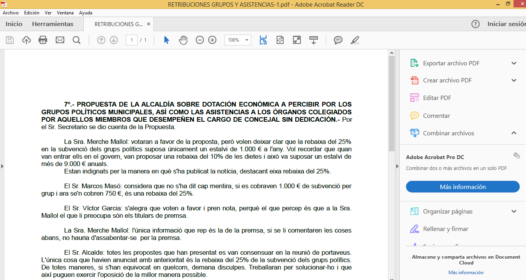Click the page number input field

[x=132, y=40]
